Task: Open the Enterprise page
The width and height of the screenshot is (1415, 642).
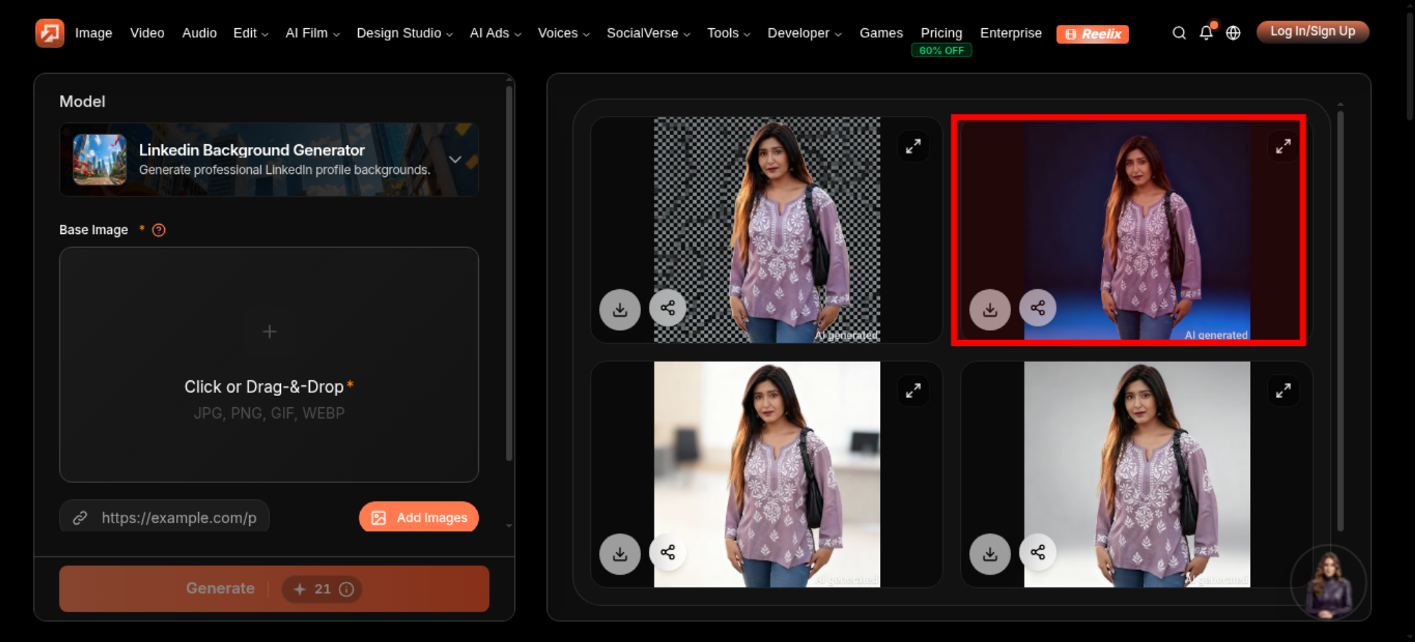Action: 1010,33
